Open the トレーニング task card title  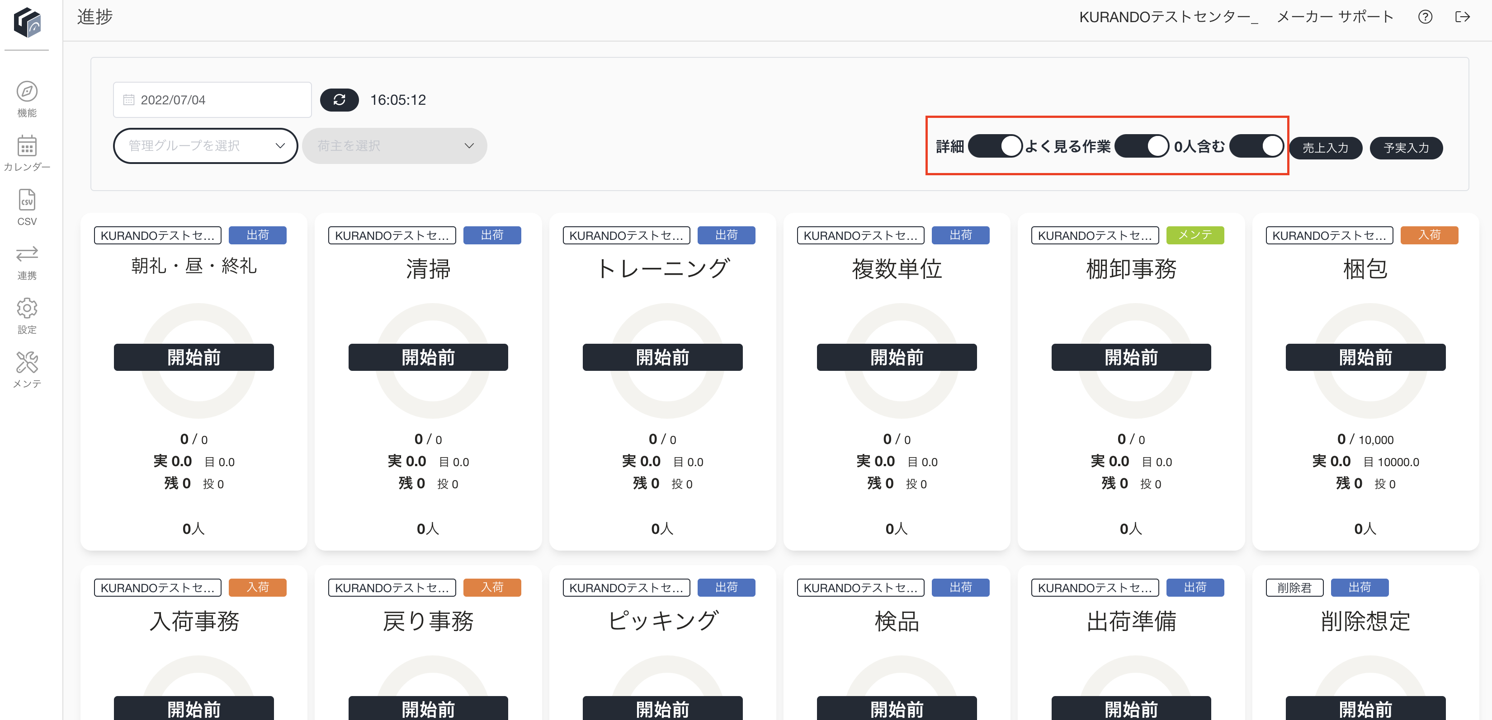pyautogui.click(x=663, y=269)
